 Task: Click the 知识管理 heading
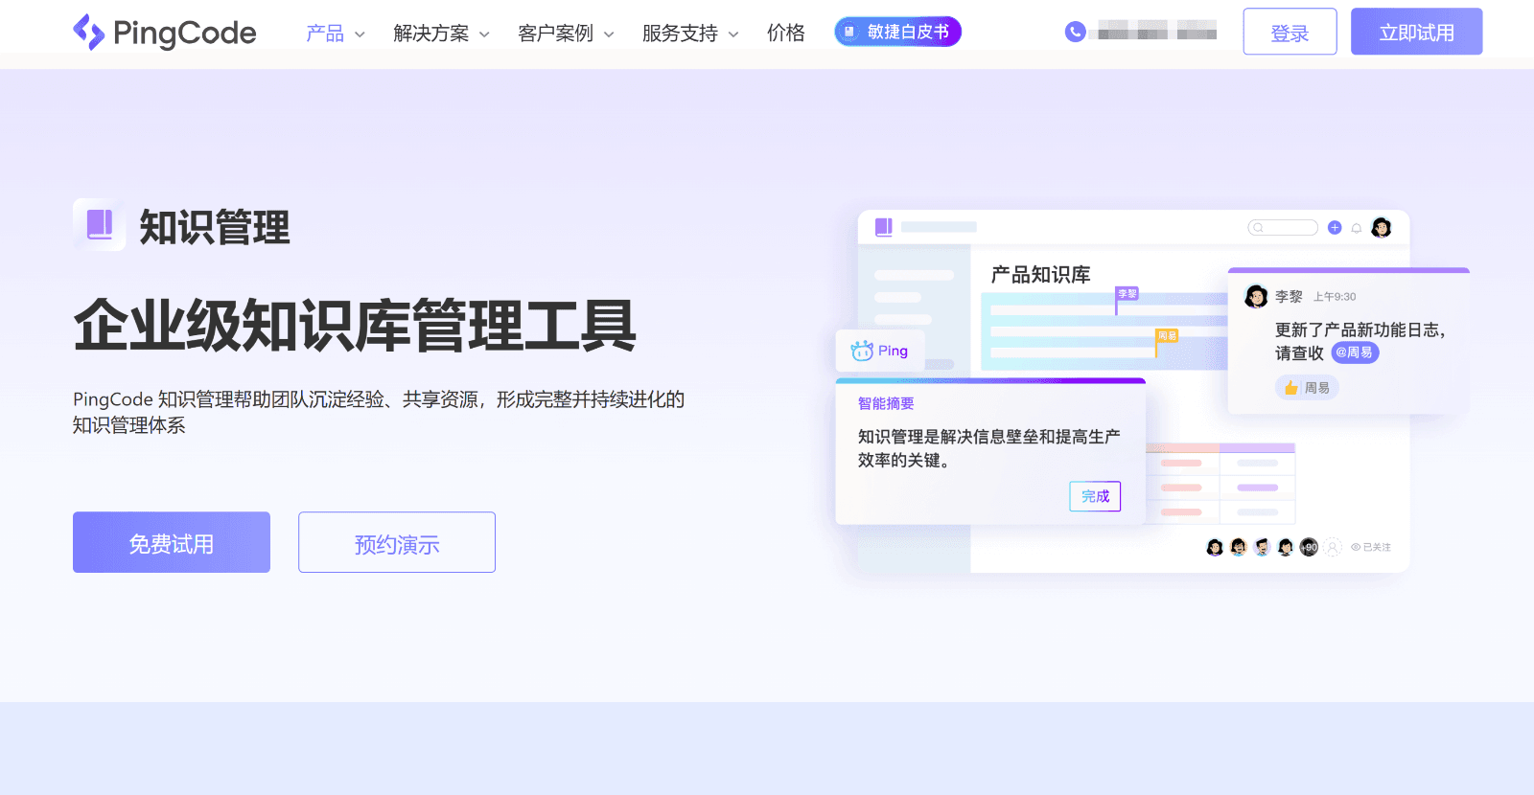point(215,227)
